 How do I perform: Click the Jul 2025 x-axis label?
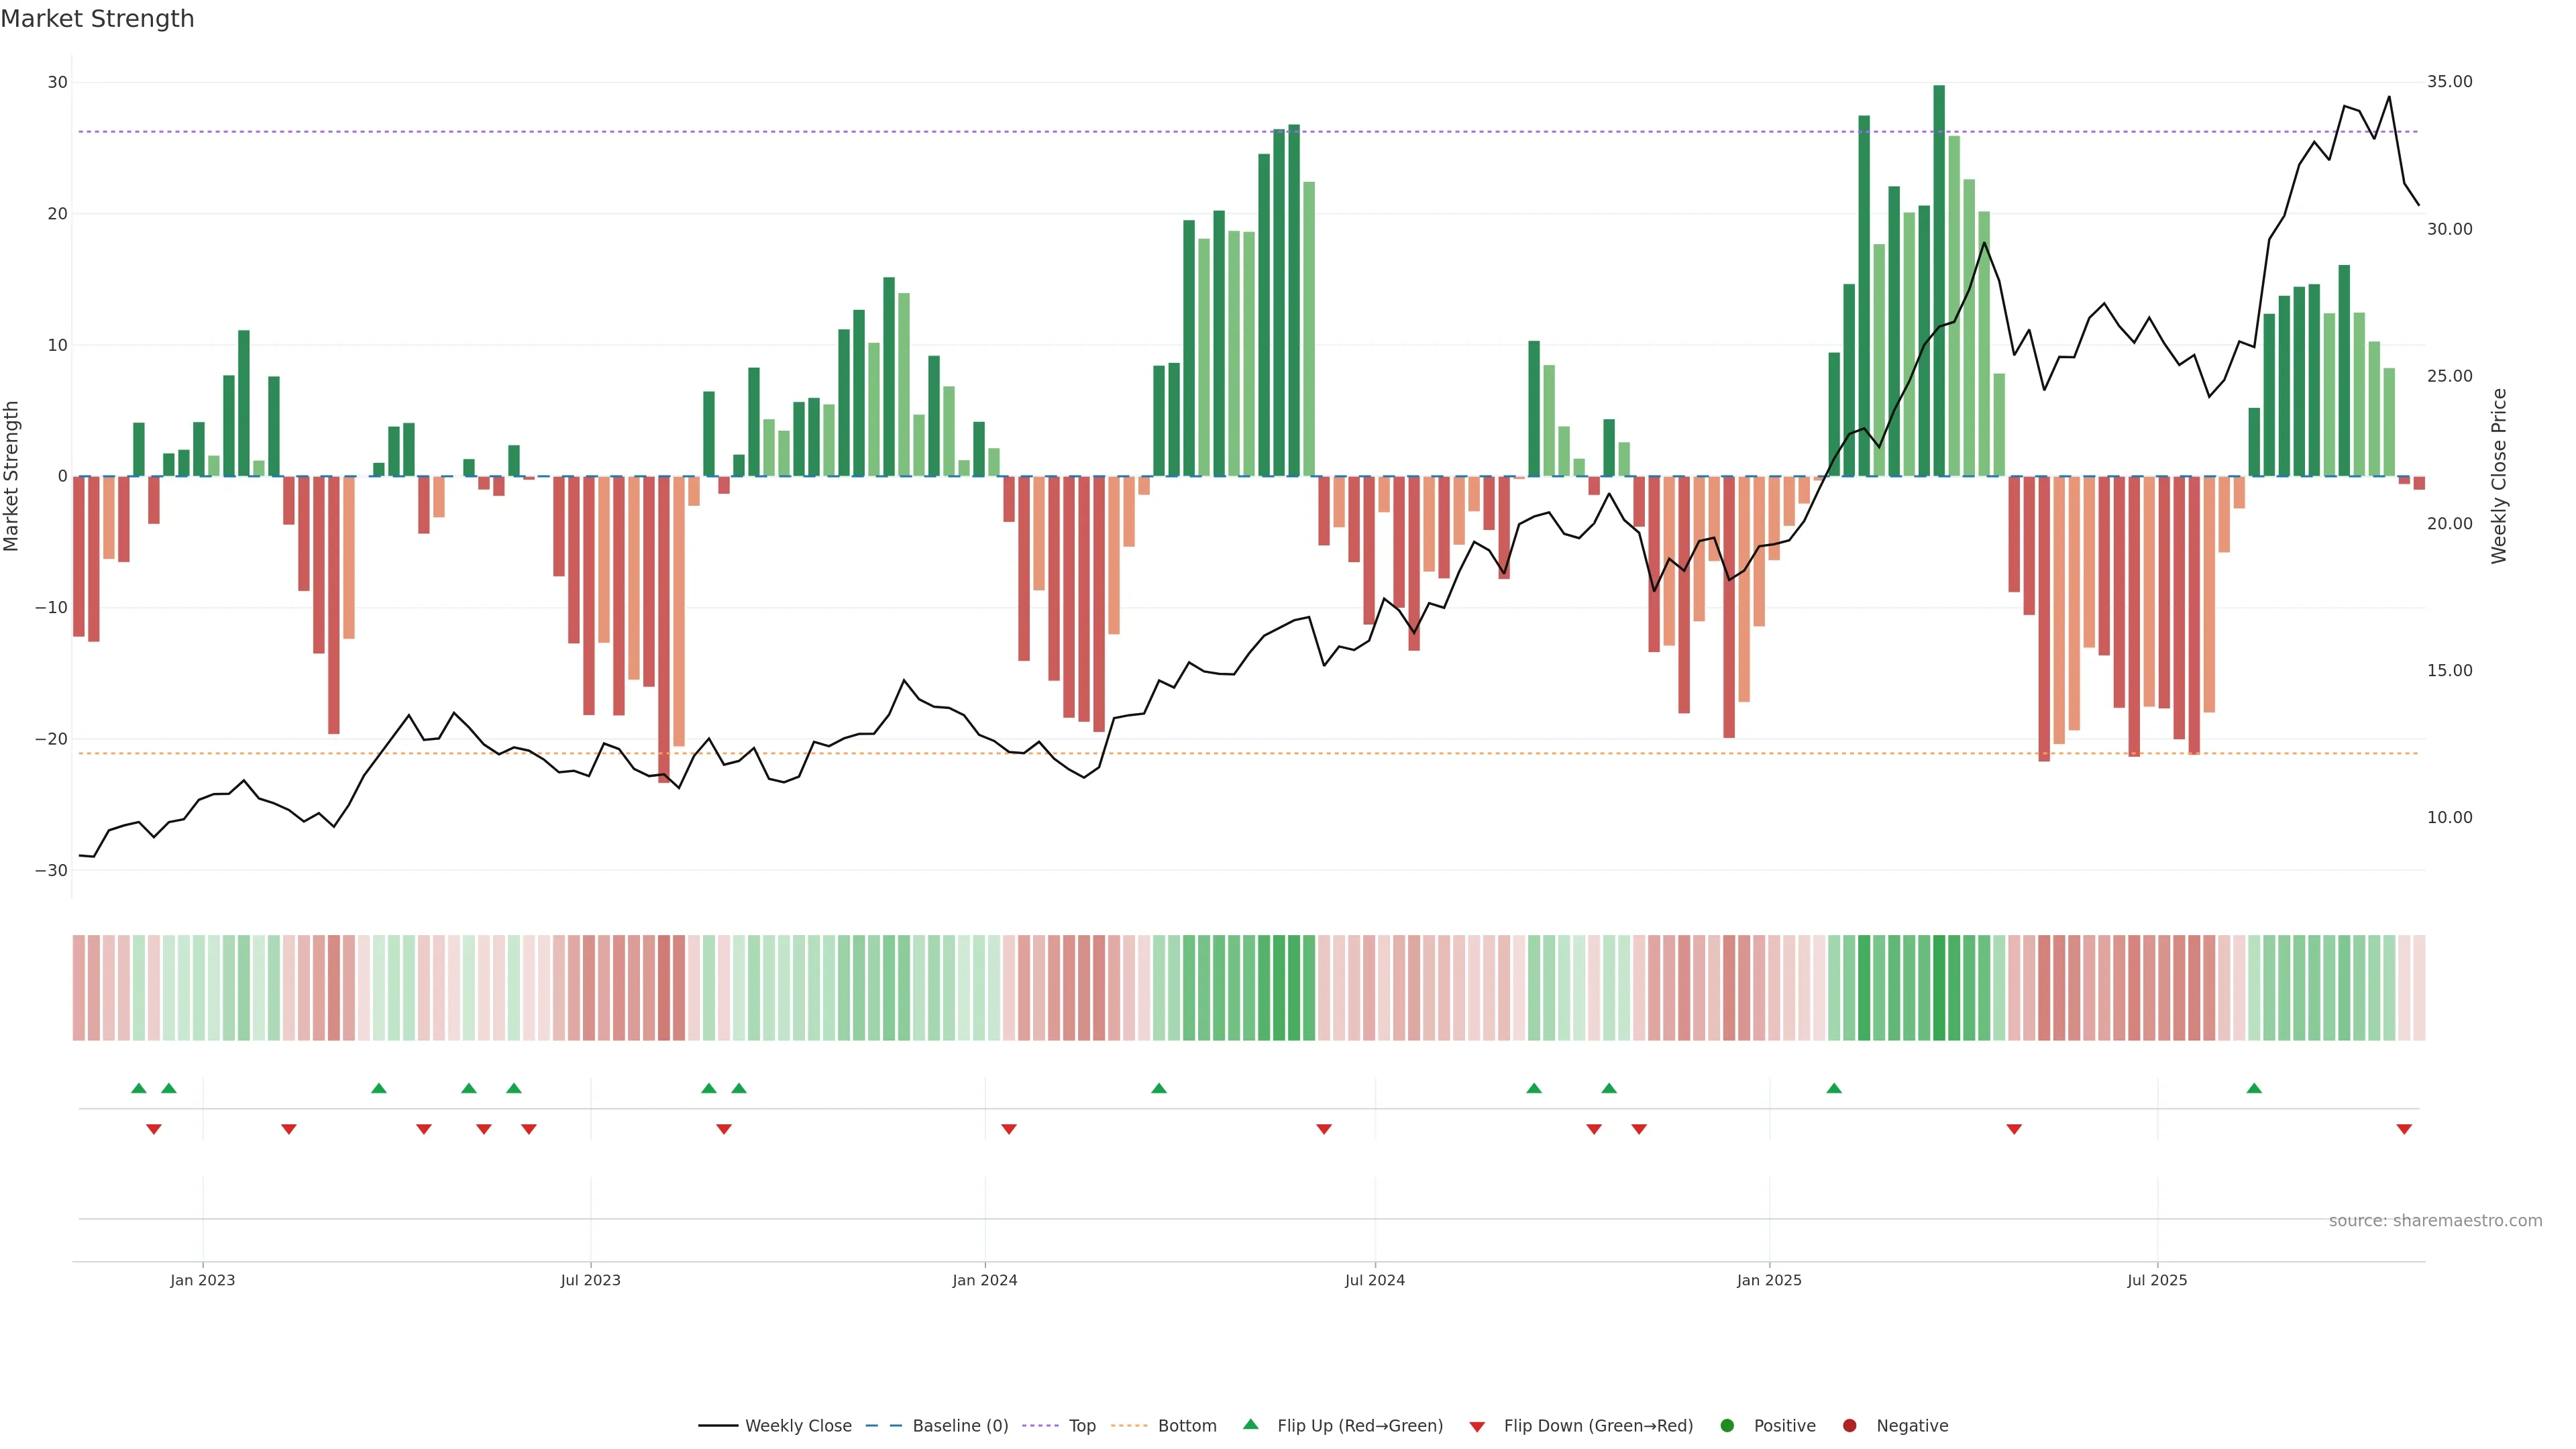[x=2157, y=1280]
